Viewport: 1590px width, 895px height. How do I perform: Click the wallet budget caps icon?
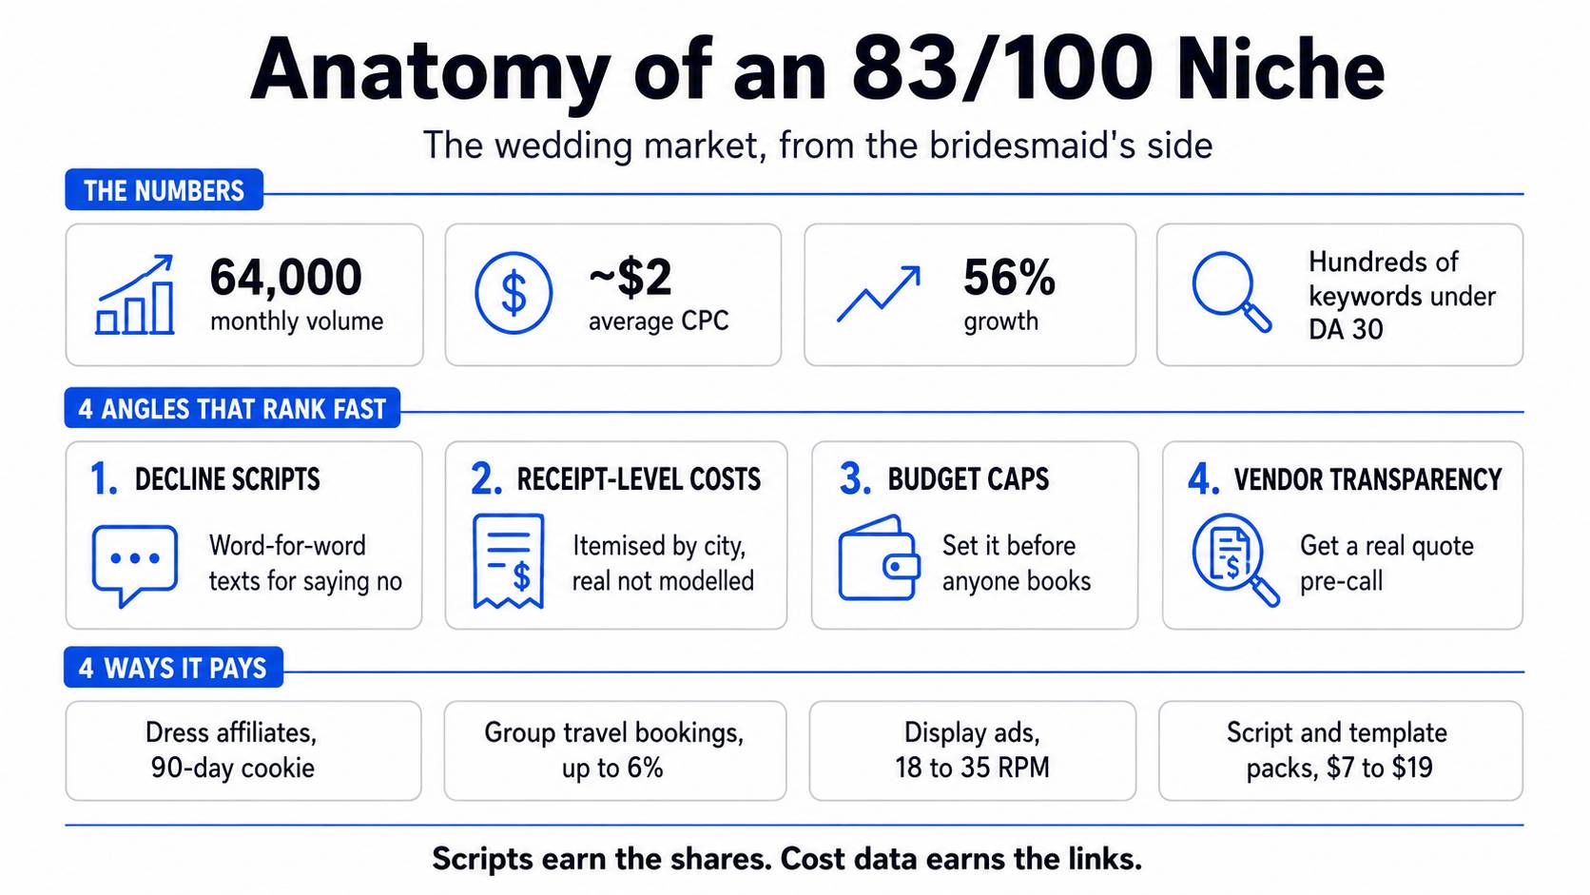point(879,558)
